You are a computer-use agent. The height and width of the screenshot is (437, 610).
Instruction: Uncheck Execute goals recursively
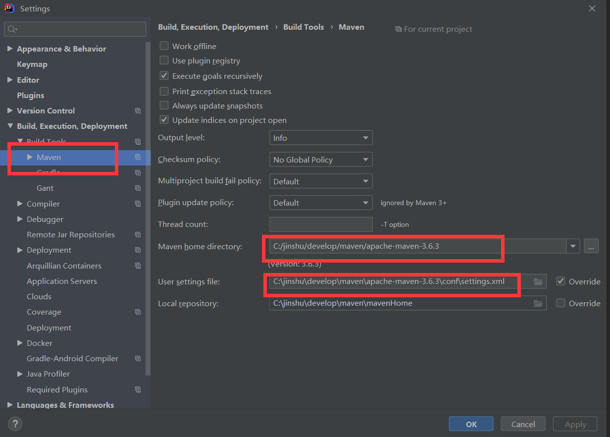(164, 76)
